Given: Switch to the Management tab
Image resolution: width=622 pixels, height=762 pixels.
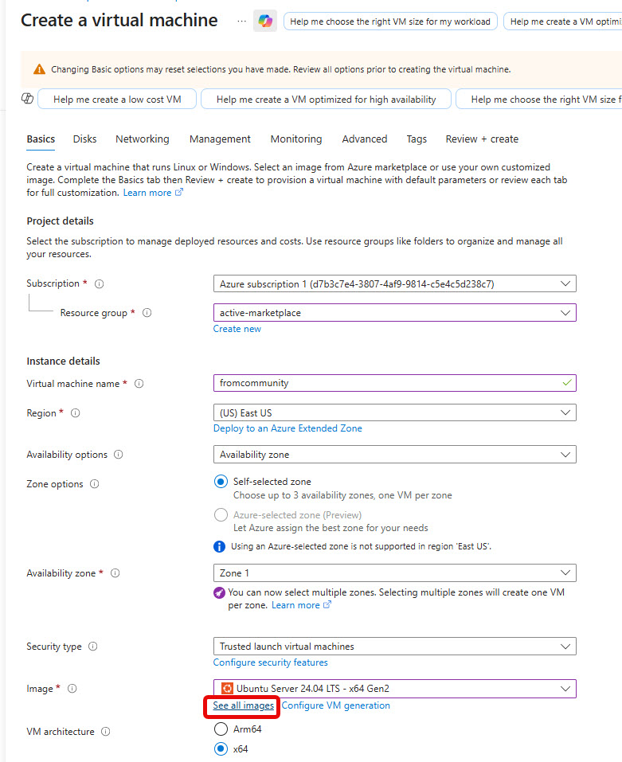Looking at the screenshot, I should pyautogui.click(x=220, y=139).
